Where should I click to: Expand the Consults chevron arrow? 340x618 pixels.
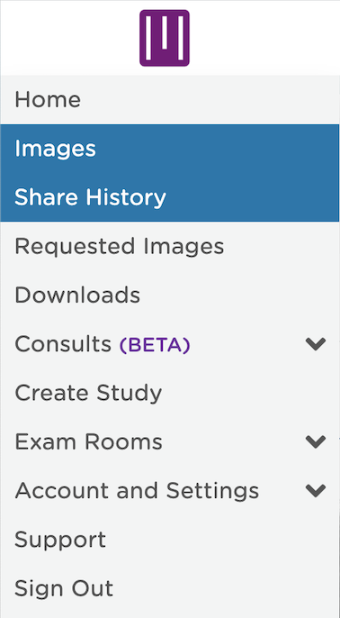coord(316,344)
